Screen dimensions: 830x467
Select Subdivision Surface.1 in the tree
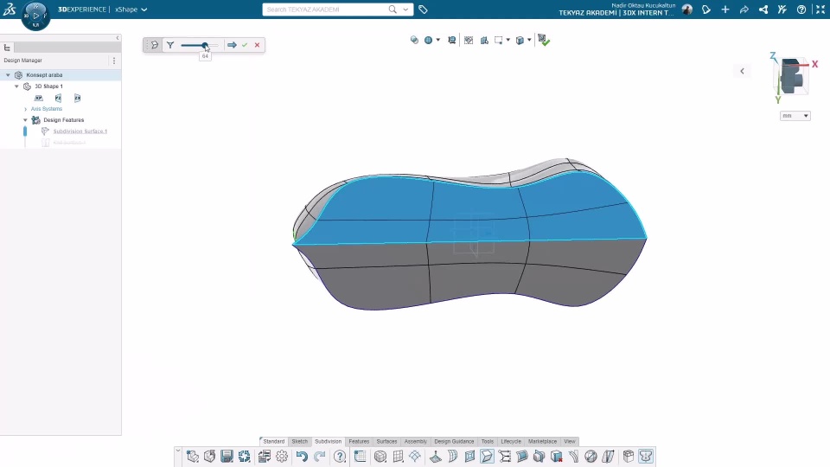[x=80, y=131]
